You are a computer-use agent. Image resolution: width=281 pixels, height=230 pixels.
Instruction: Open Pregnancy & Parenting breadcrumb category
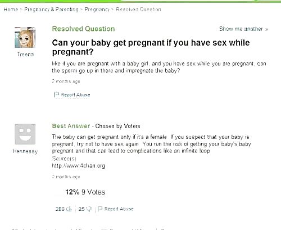[x=51, y=10]
